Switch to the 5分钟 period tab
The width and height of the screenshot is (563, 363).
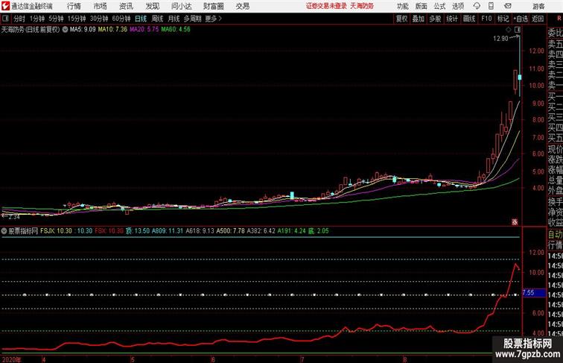[x=56, y=19]
